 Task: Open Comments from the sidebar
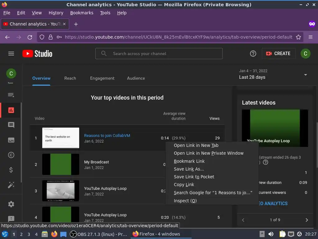(x=11, y=125)
